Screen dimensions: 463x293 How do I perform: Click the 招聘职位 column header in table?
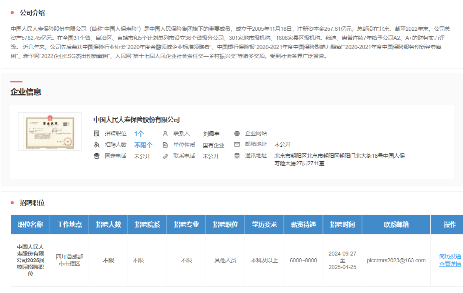click(225, 224)
